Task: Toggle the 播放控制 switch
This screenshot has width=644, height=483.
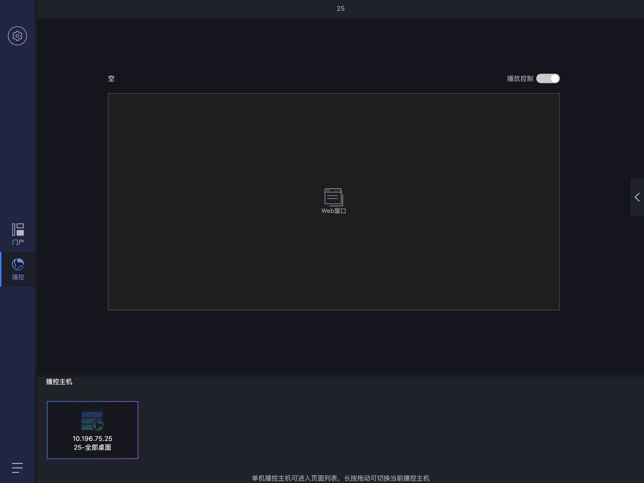Action: pyautogui.click(x=548, y=79)
